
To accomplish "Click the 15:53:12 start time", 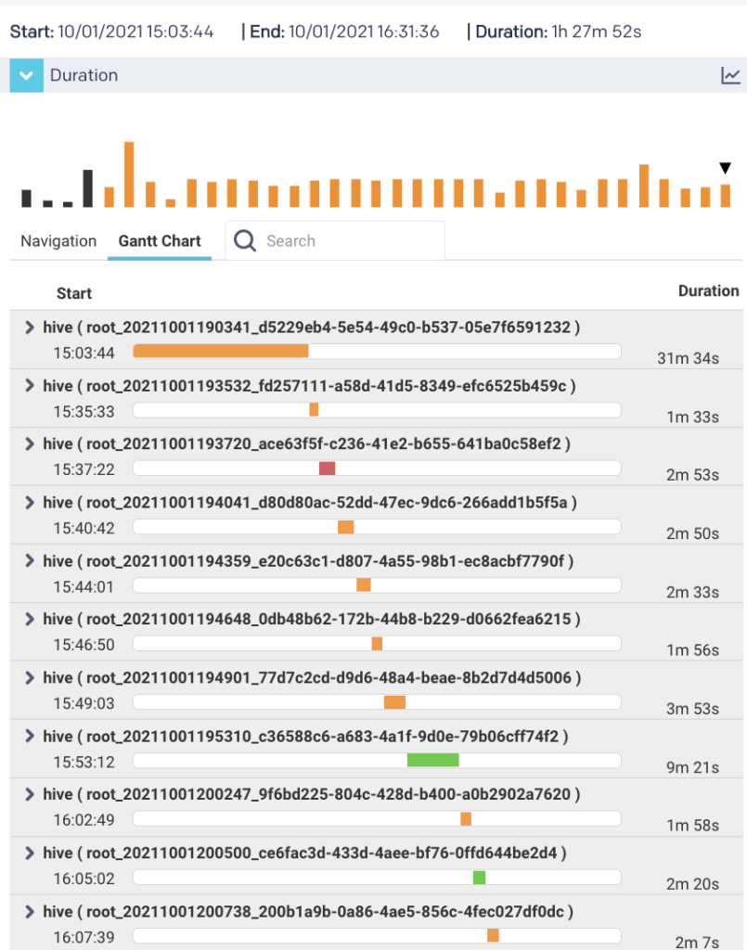I will coord(84,762).
